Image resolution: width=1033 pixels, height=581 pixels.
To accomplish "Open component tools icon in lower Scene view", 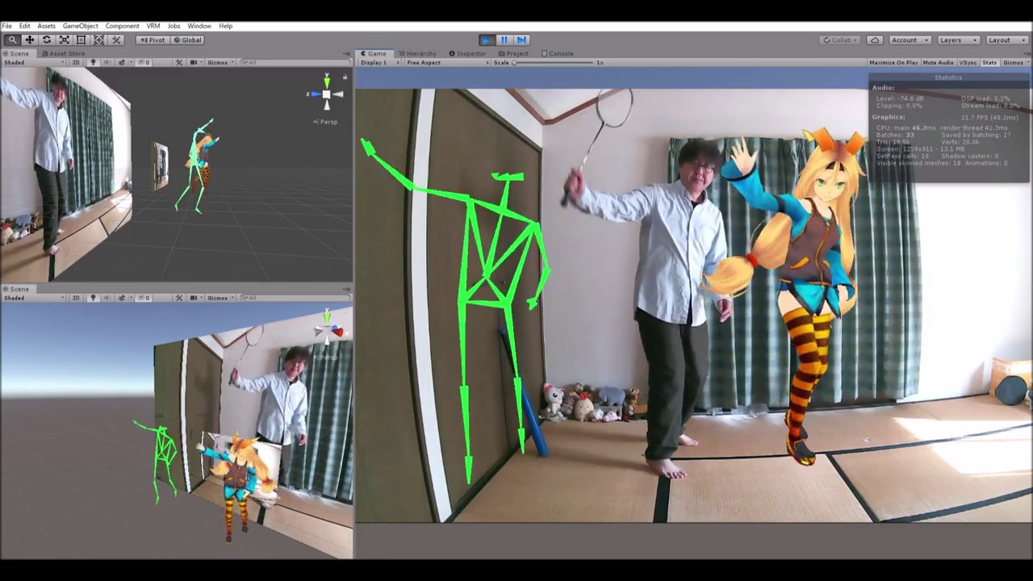I will (179, 298).
